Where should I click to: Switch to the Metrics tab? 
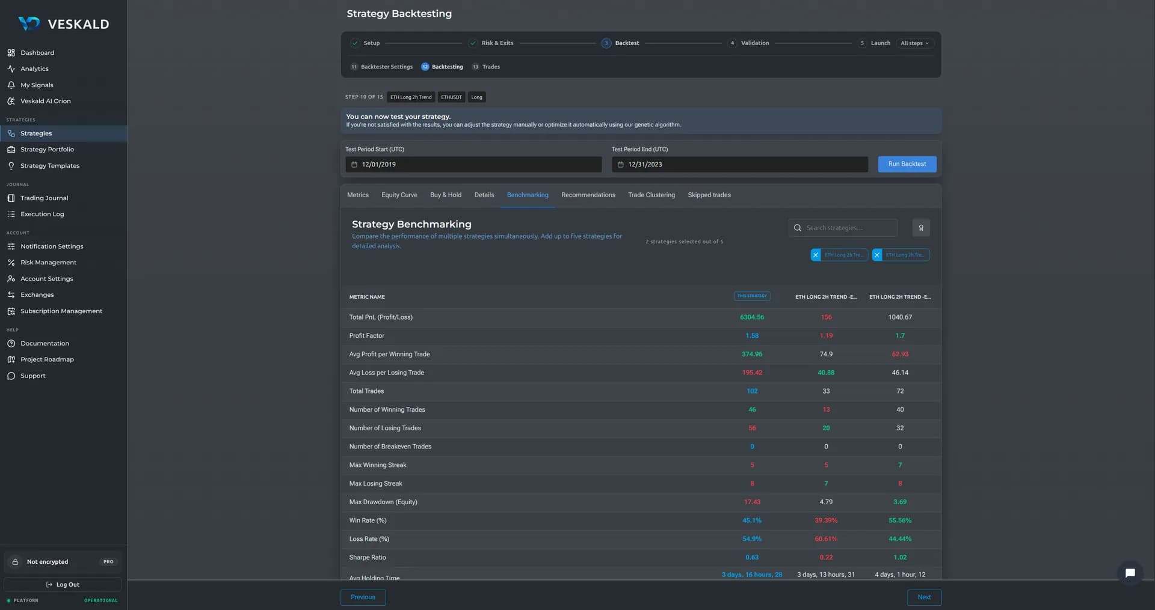coord(358,195)
